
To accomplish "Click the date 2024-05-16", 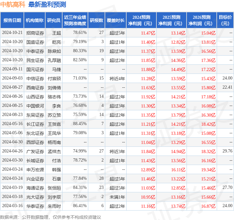I will click(12, 124).
